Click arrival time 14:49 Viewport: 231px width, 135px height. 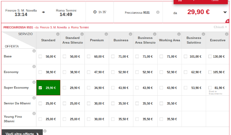click(66, 14)
